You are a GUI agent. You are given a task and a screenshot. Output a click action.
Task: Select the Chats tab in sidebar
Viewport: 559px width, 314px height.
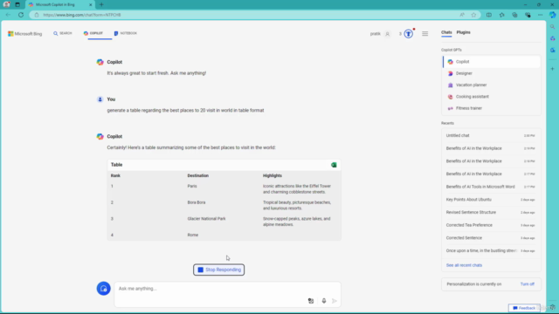pyautogui.click(x=446, y=32)
